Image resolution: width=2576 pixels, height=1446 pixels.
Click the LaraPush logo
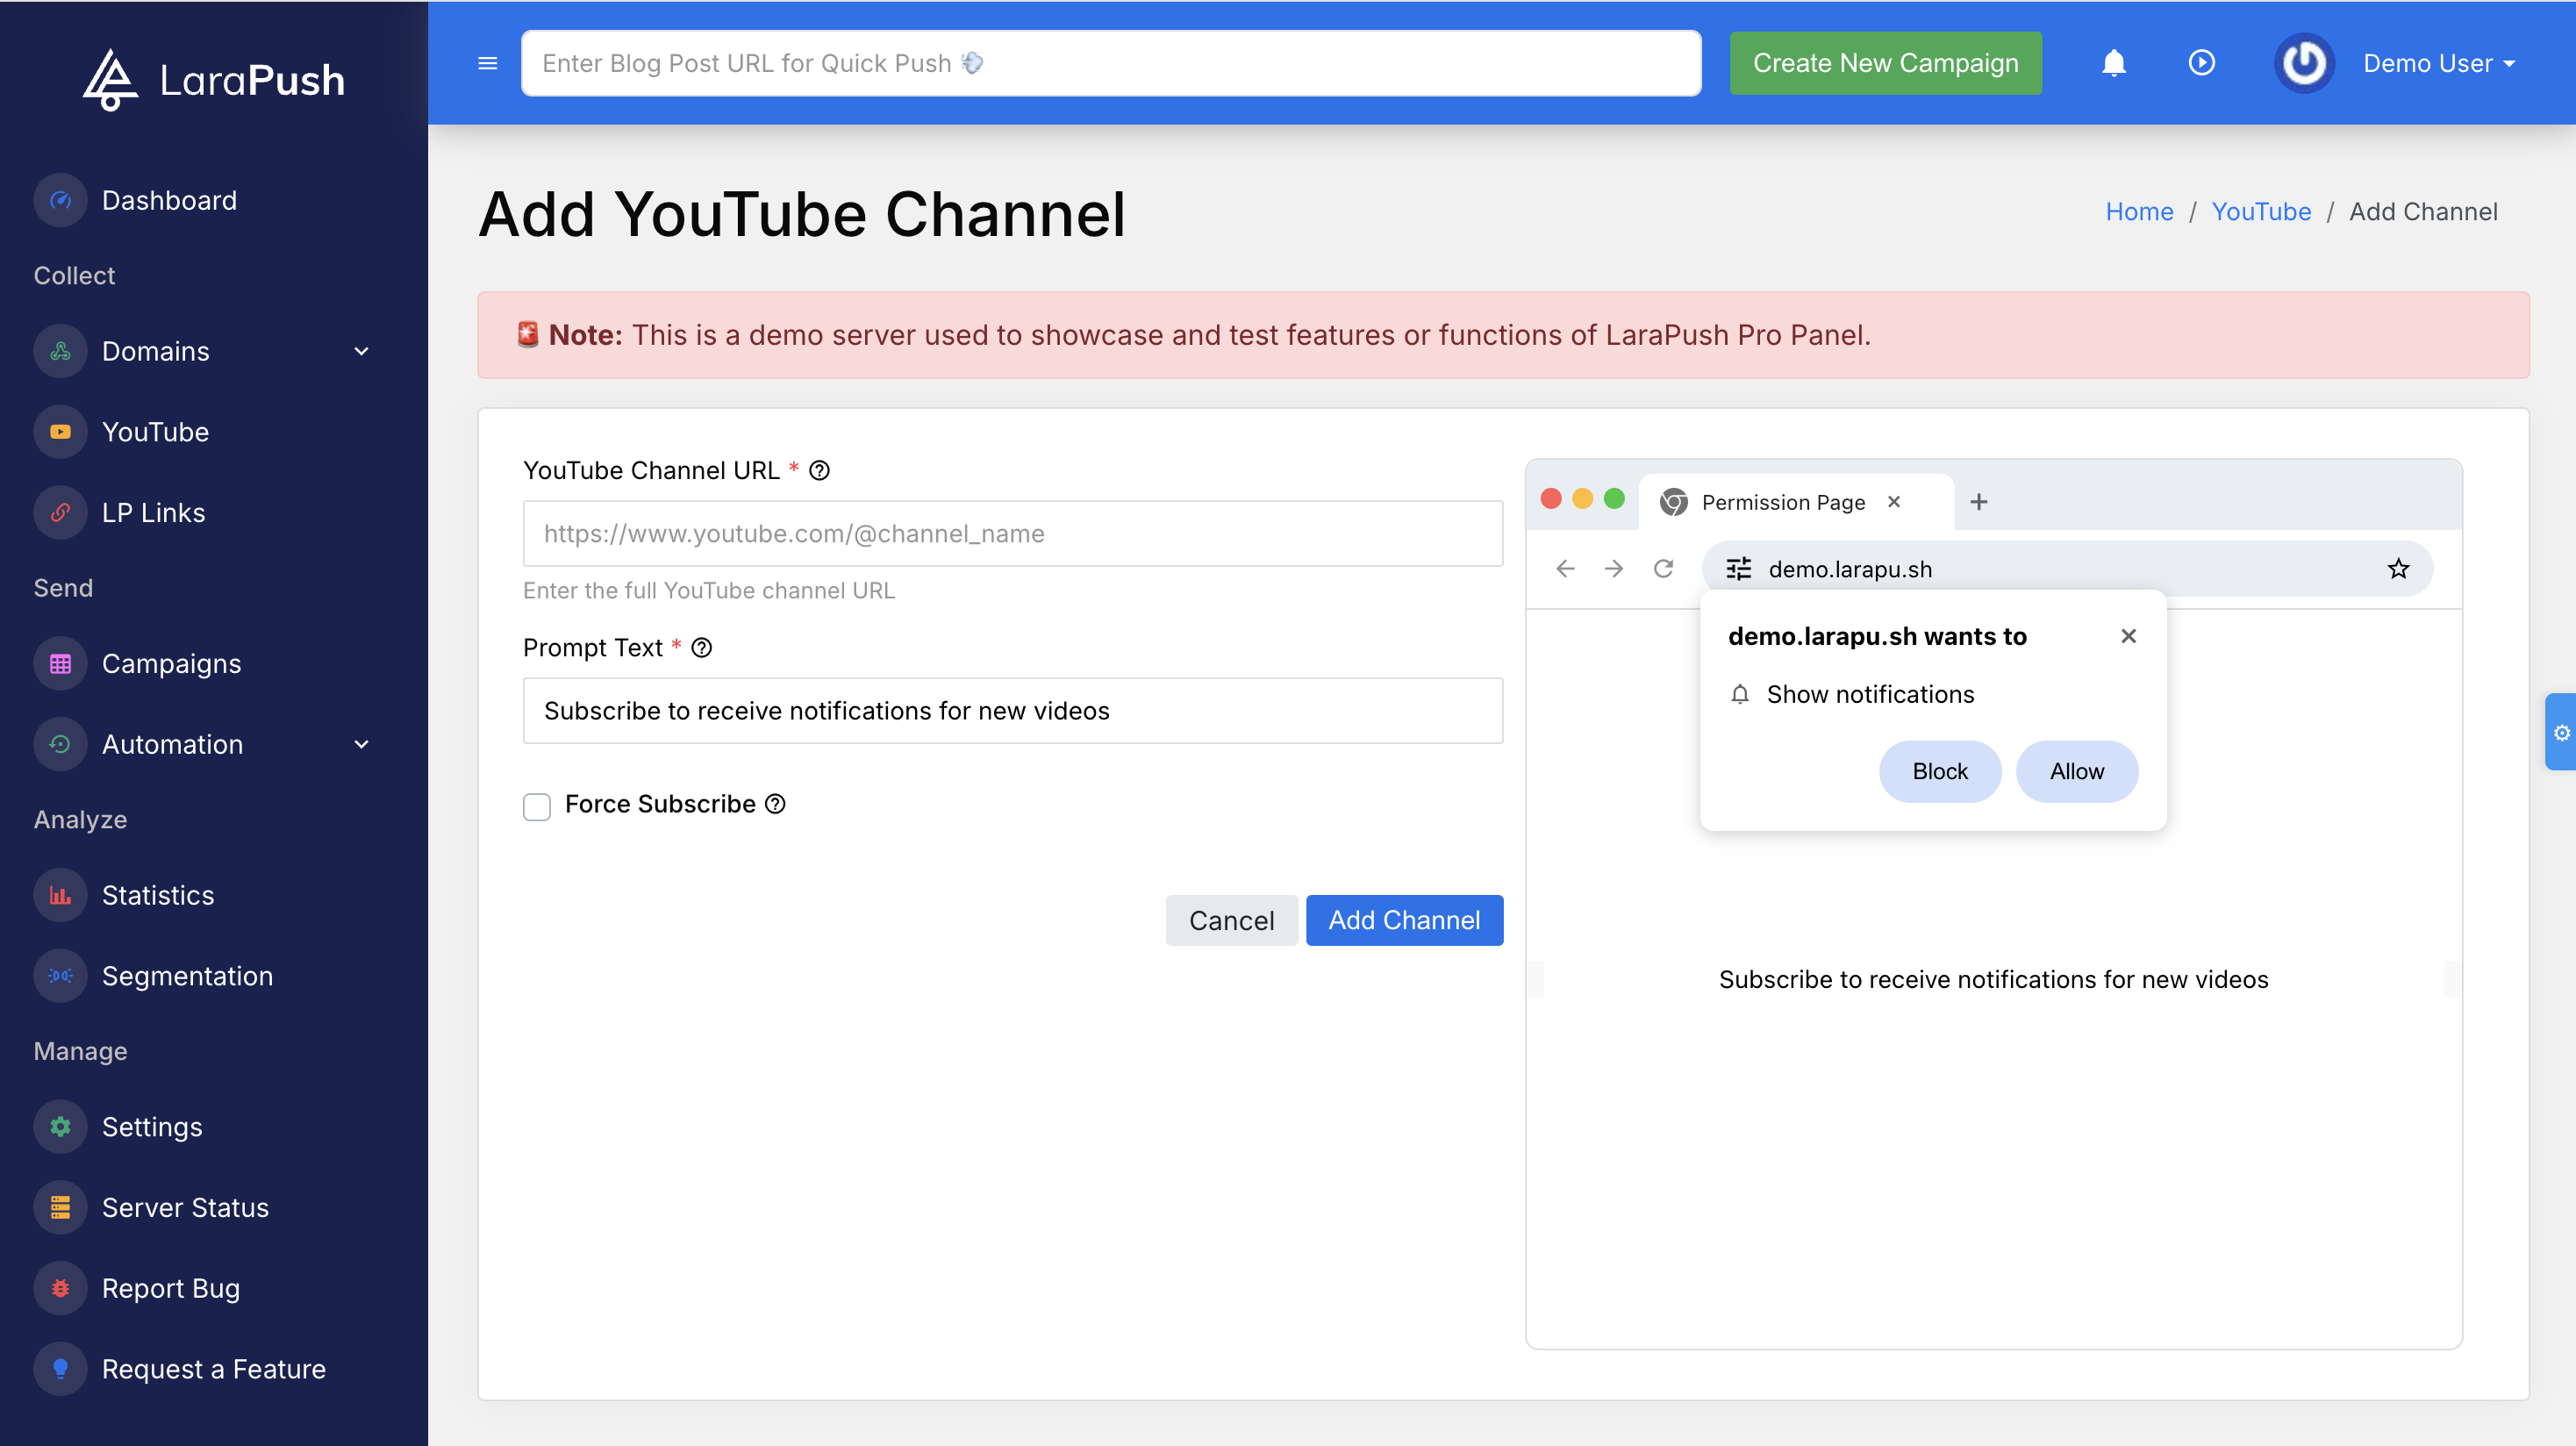click(x=214, y=80)
